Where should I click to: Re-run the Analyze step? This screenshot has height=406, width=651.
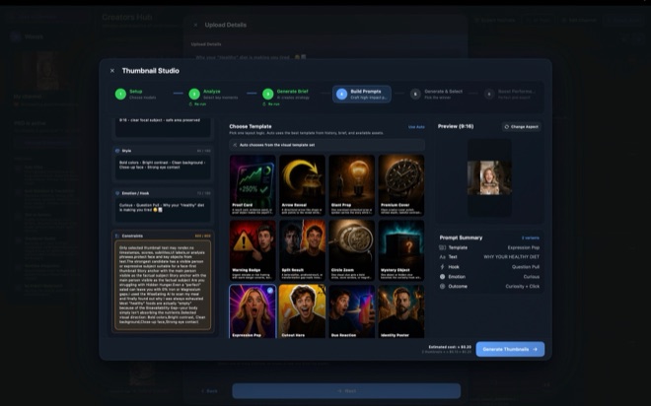coord(197,104)
